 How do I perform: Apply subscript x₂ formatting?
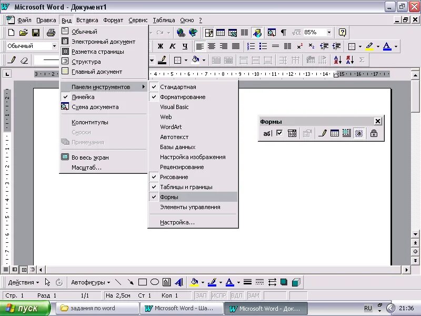(312, 46)
